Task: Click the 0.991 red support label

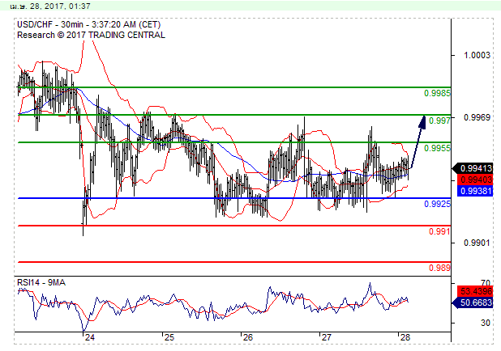Action: (439, 231)
